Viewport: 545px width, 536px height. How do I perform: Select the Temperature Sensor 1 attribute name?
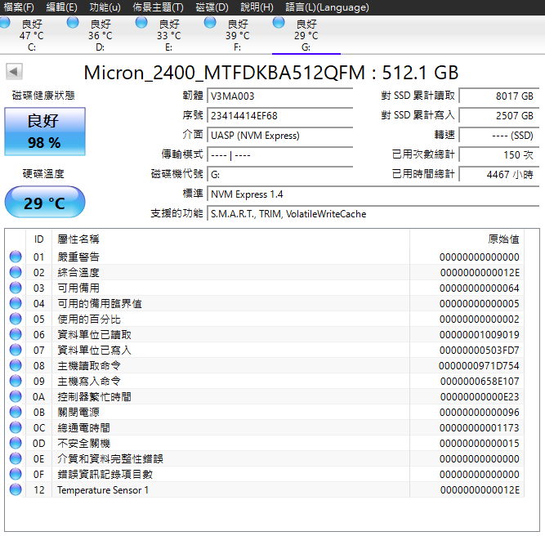103,489
